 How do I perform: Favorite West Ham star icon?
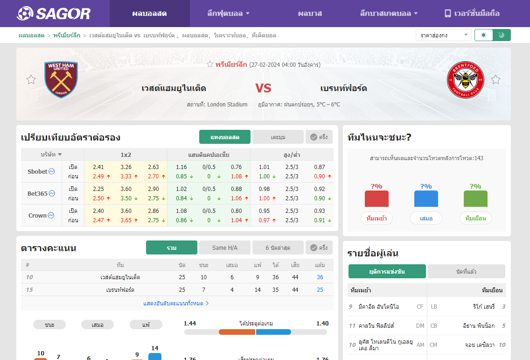point(31,79)
